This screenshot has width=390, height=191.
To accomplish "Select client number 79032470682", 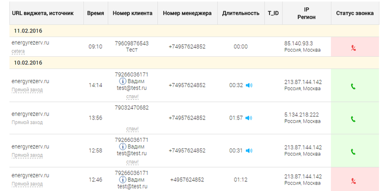I will point(132,108).
